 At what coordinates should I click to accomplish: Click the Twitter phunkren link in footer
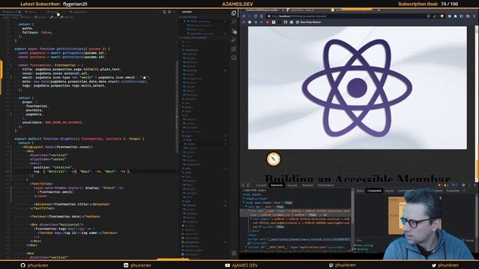(x=445, y=265)
